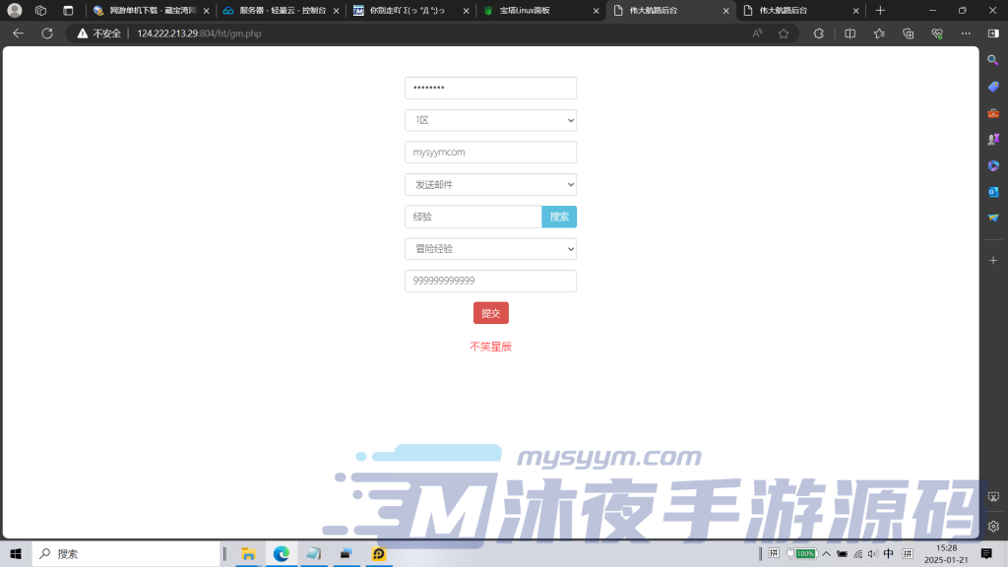Expand the 冒险经验 item type dropdown

point(490,248)
